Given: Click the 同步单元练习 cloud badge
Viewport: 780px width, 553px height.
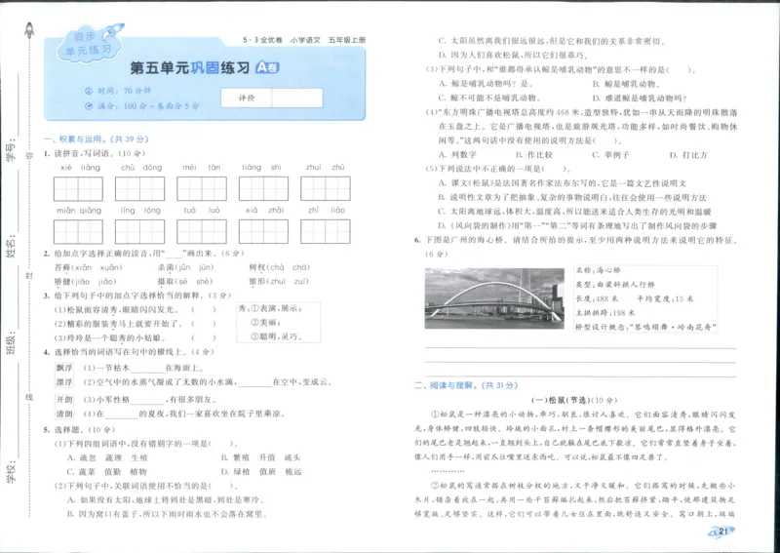Looking at the screenshot, I should 91,43.
